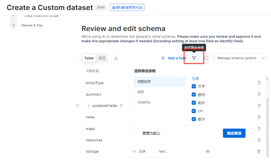
Task: Uncheck the 文字 data type checkbox
Action: 194,86
